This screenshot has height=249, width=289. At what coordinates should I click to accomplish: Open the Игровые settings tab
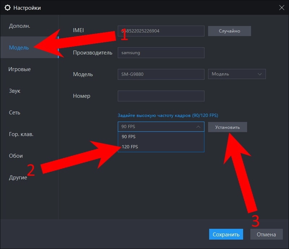[20, 69]
